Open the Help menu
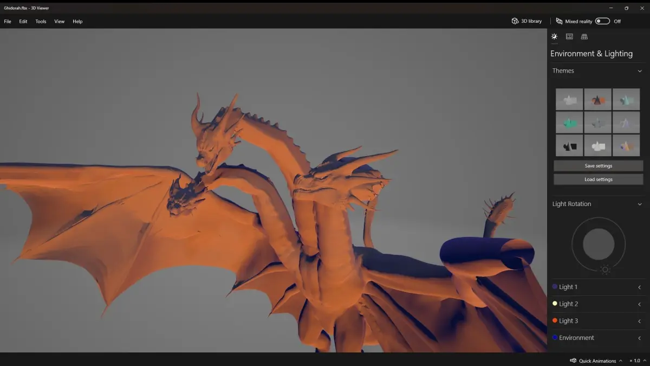Viewport: 650px width, 366px height. [77, 21]
